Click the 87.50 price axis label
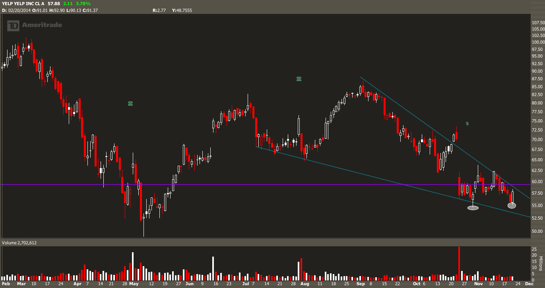The height and width of the screenshot is (288, 545). 538,79
